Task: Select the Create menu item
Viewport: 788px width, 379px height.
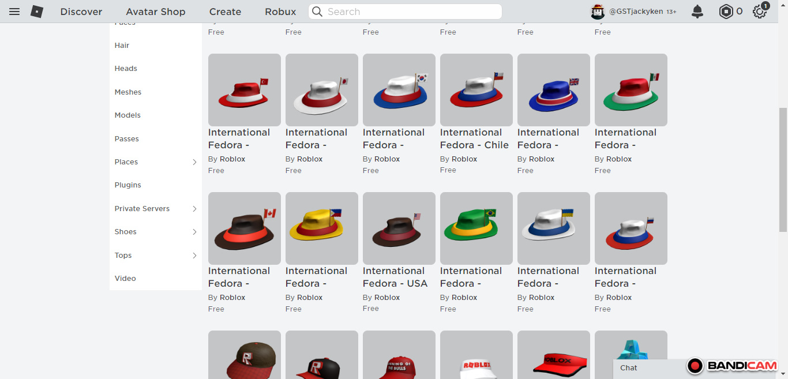Action: [x=225, y=12]
